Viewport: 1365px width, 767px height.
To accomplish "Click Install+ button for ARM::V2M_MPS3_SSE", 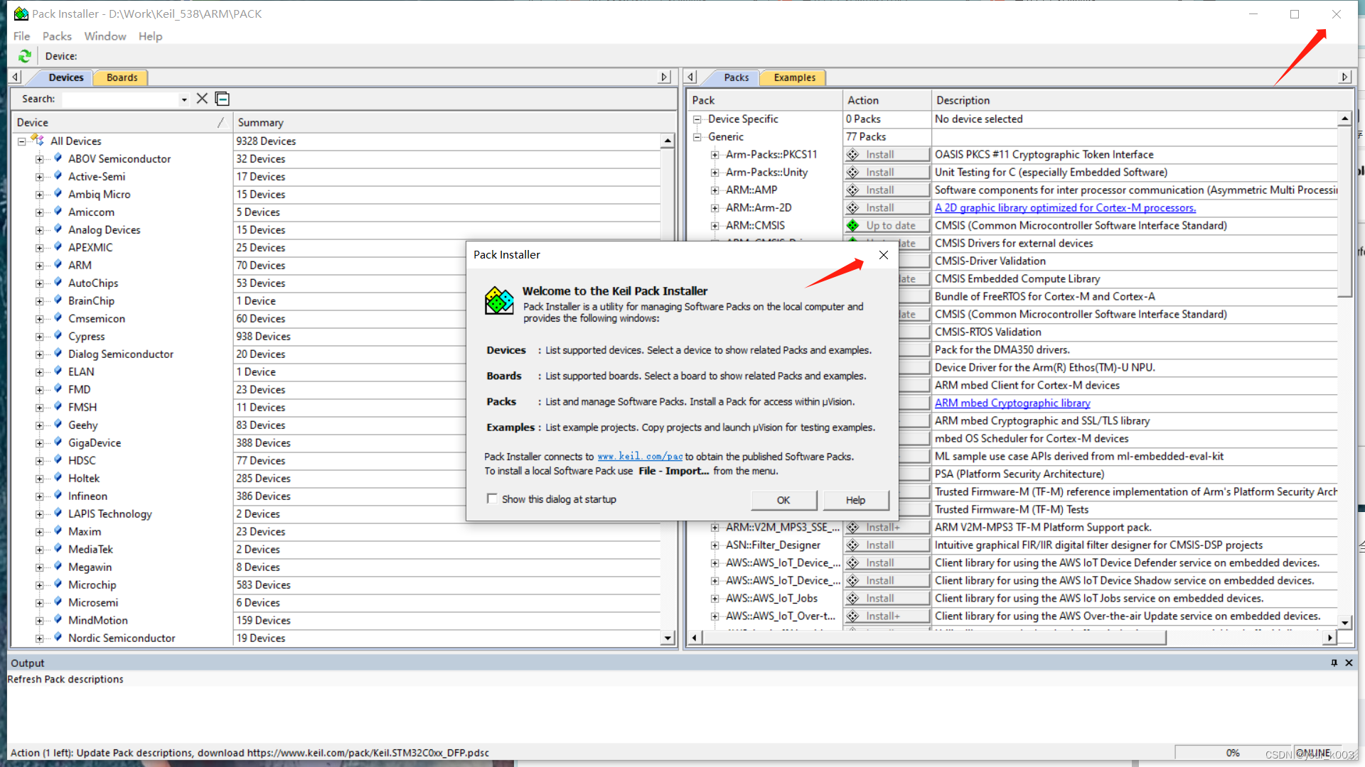I will 887,528.
